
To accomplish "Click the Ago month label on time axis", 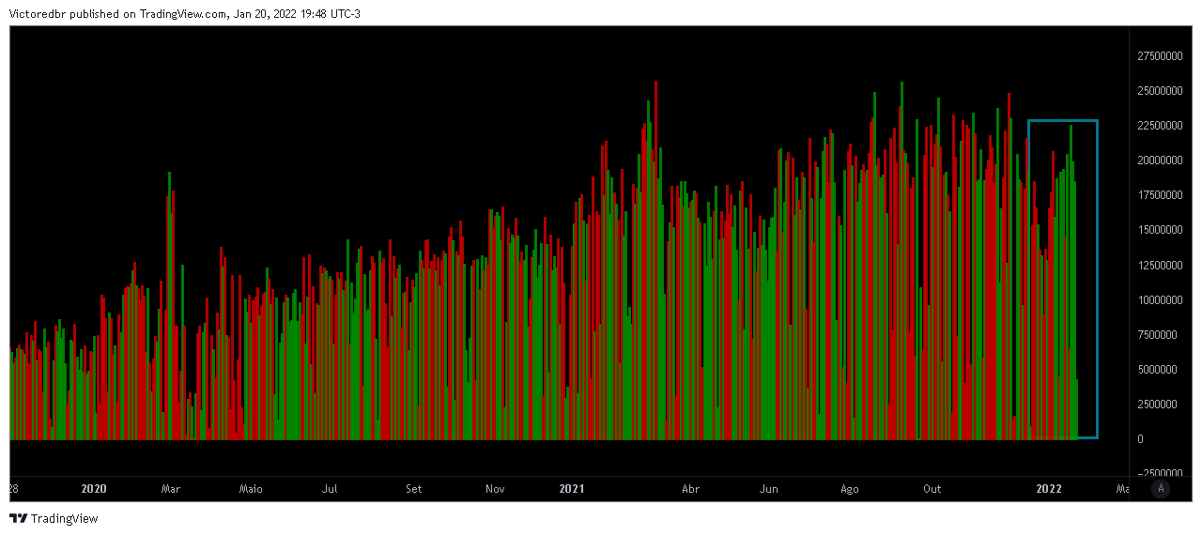I will click(x=850, y=489).
